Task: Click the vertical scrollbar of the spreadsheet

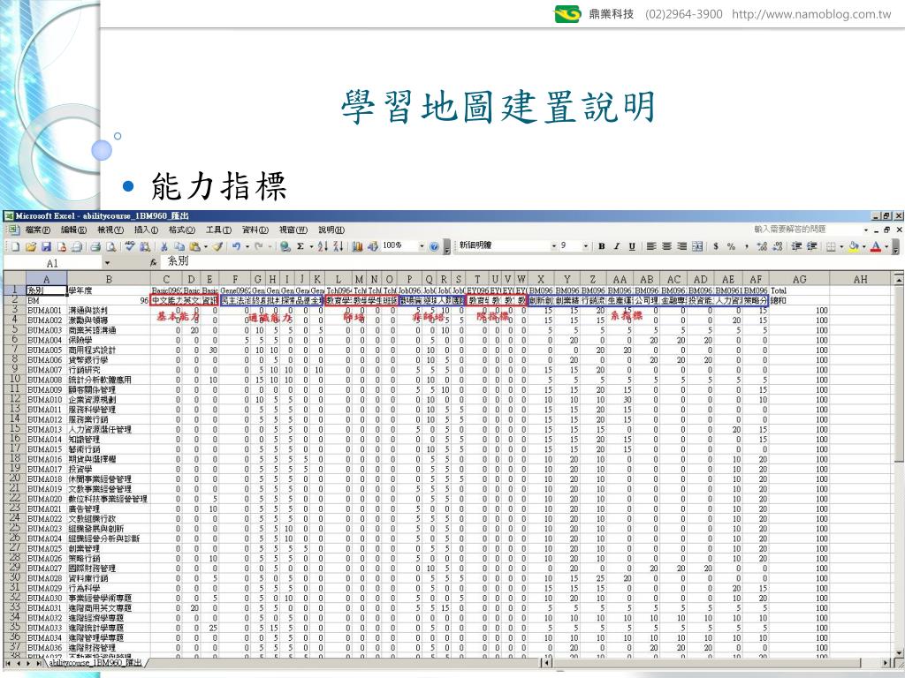Action: point(899,466)
